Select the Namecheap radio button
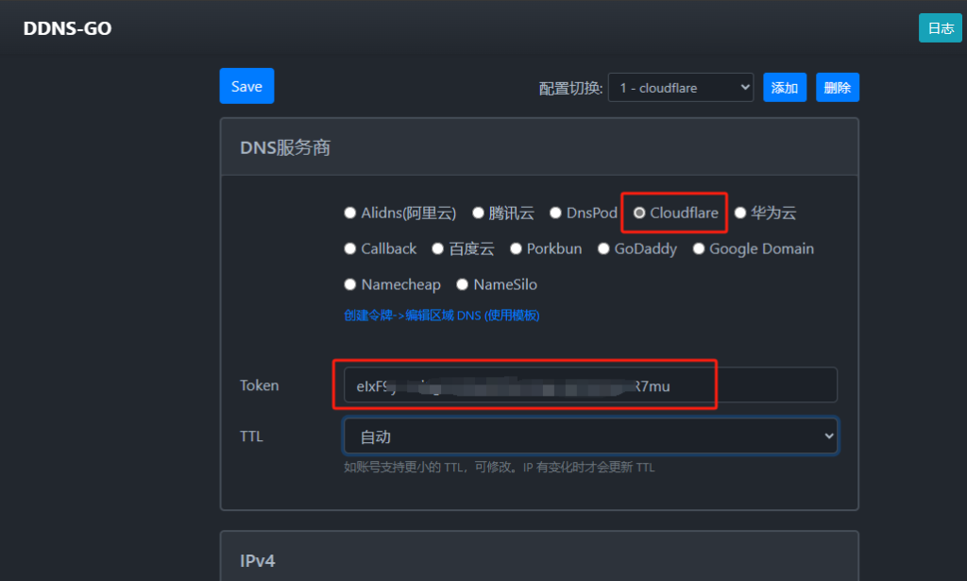The height and width of the screenshot is (581, 967). point(350,284)
